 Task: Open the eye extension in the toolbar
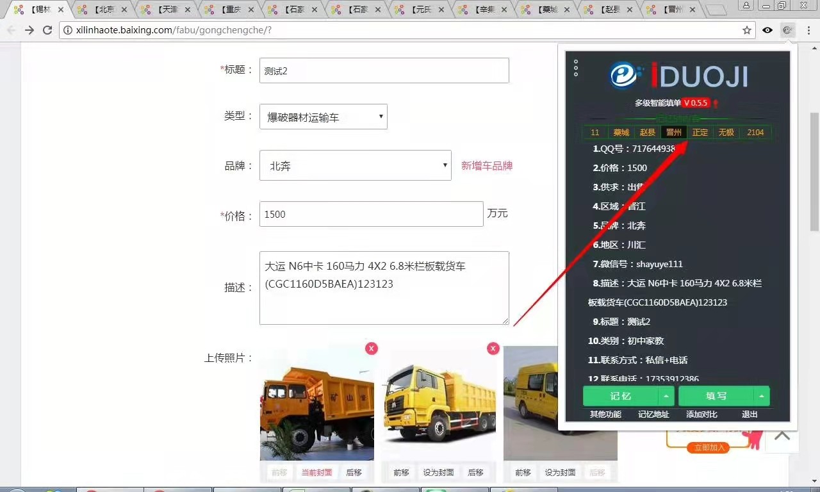pyautogui.click(x=767, y=30)
